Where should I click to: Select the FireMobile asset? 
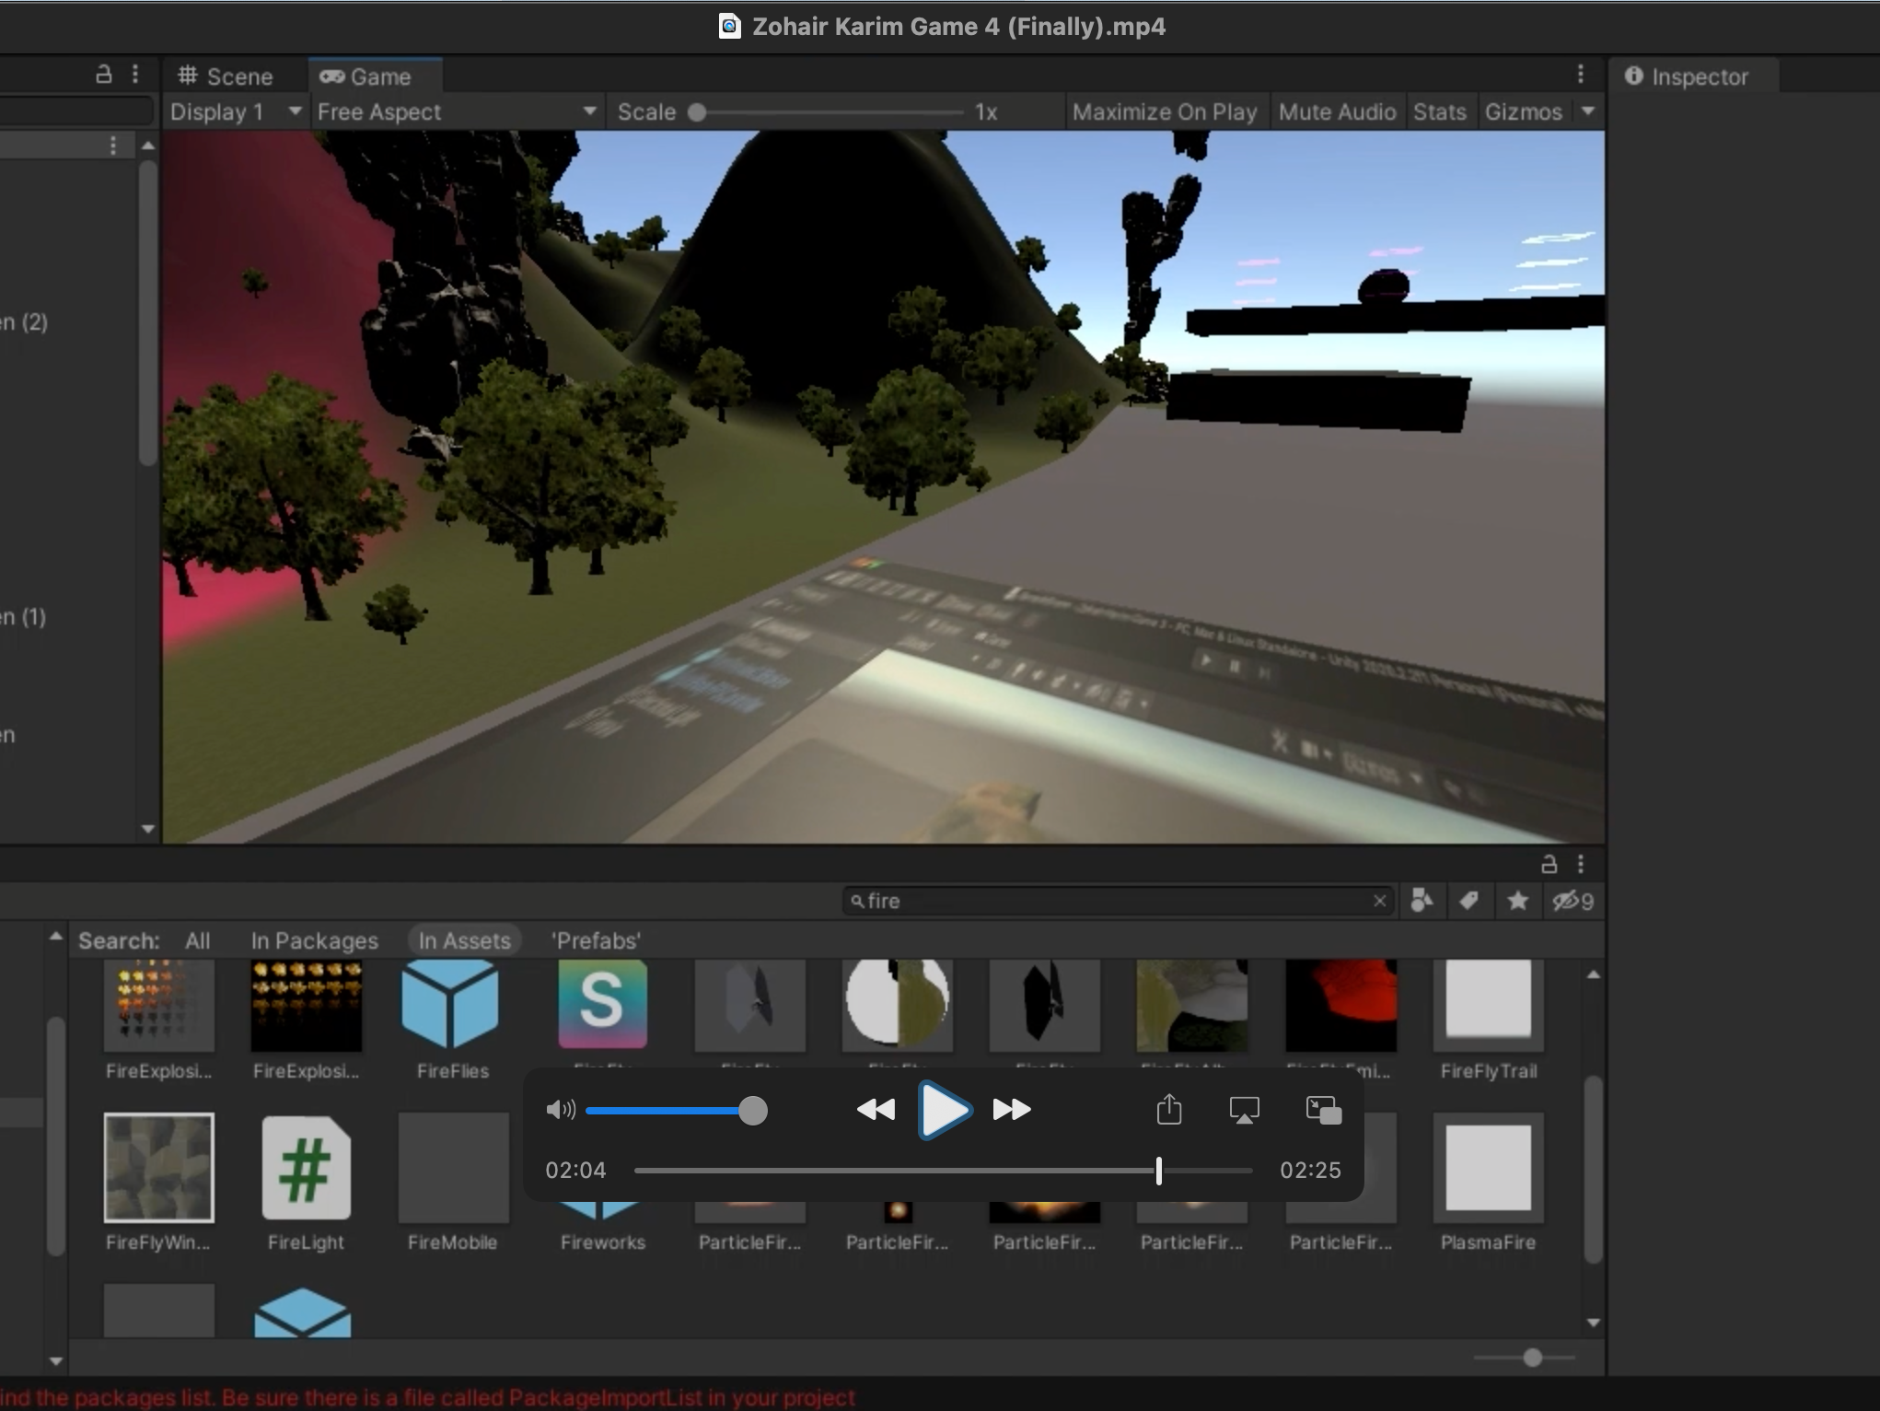coord(452,1183)
